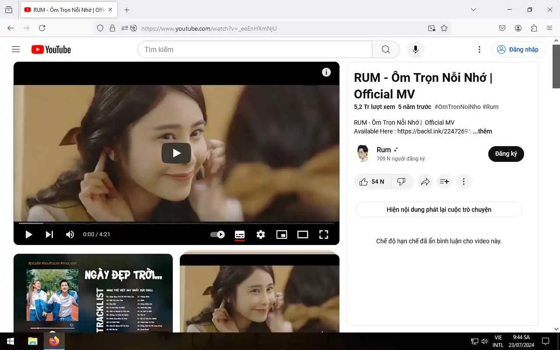Share the video
560x350 pixels.
pos(425,182)
